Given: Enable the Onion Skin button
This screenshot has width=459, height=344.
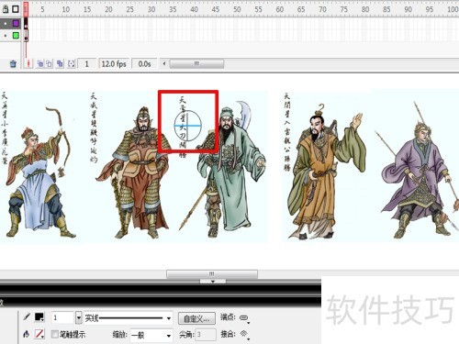Looking at the screenshot, I should (40, 64).
